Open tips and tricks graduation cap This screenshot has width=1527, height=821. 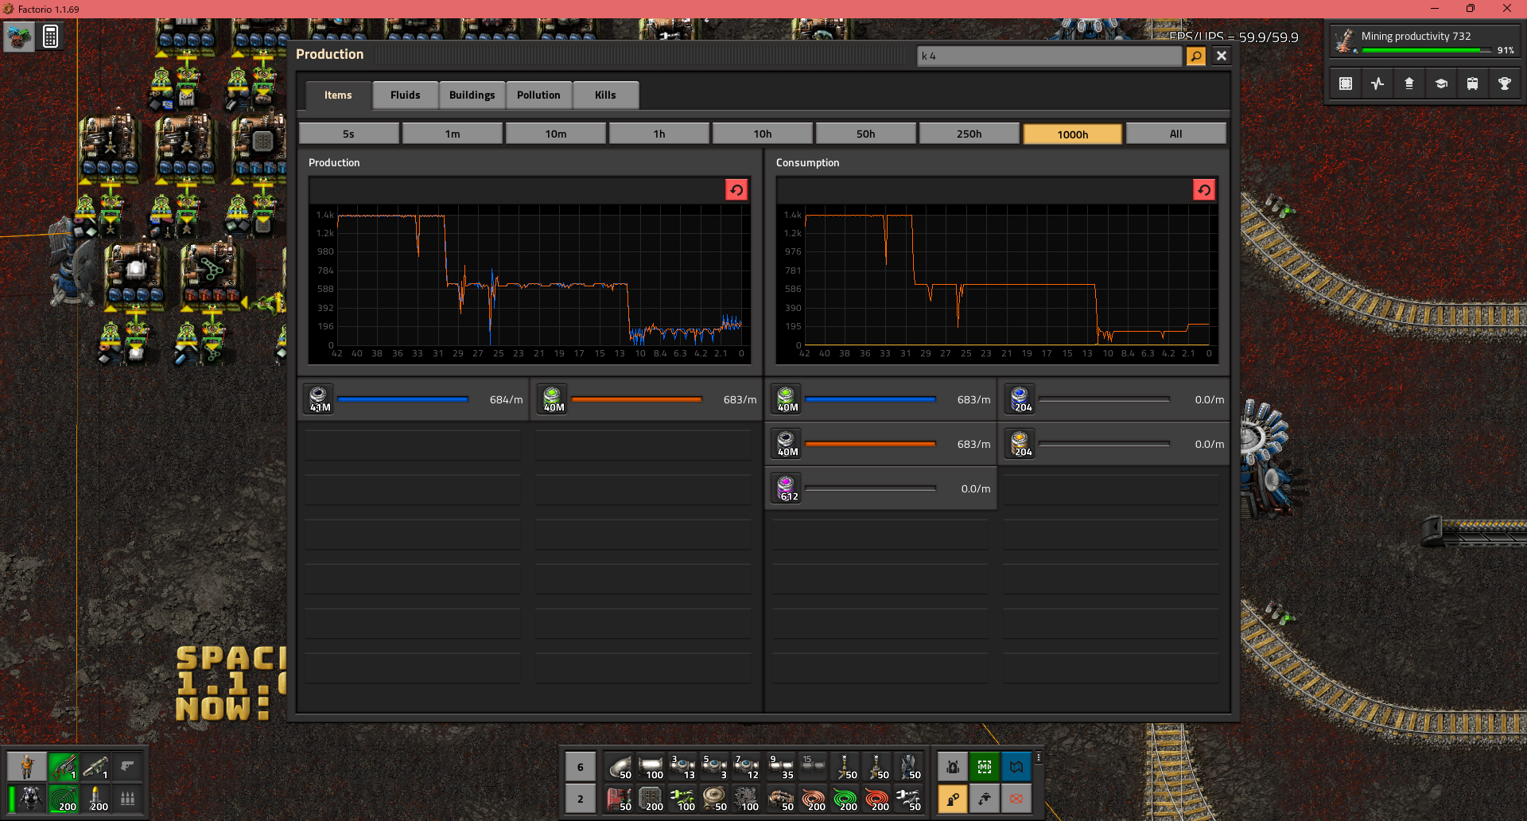1441,84
